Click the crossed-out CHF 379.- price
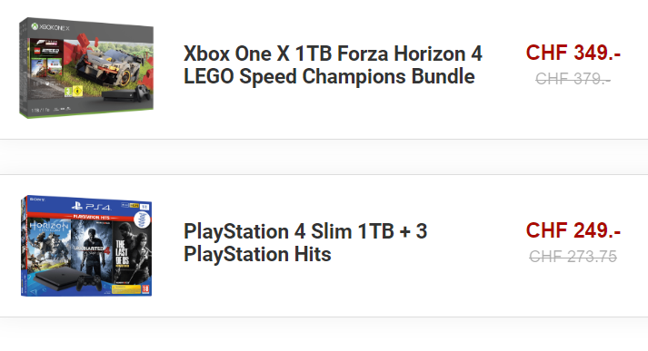The width and height of the screenshot is (648, 351). click(x=573, y=78)
